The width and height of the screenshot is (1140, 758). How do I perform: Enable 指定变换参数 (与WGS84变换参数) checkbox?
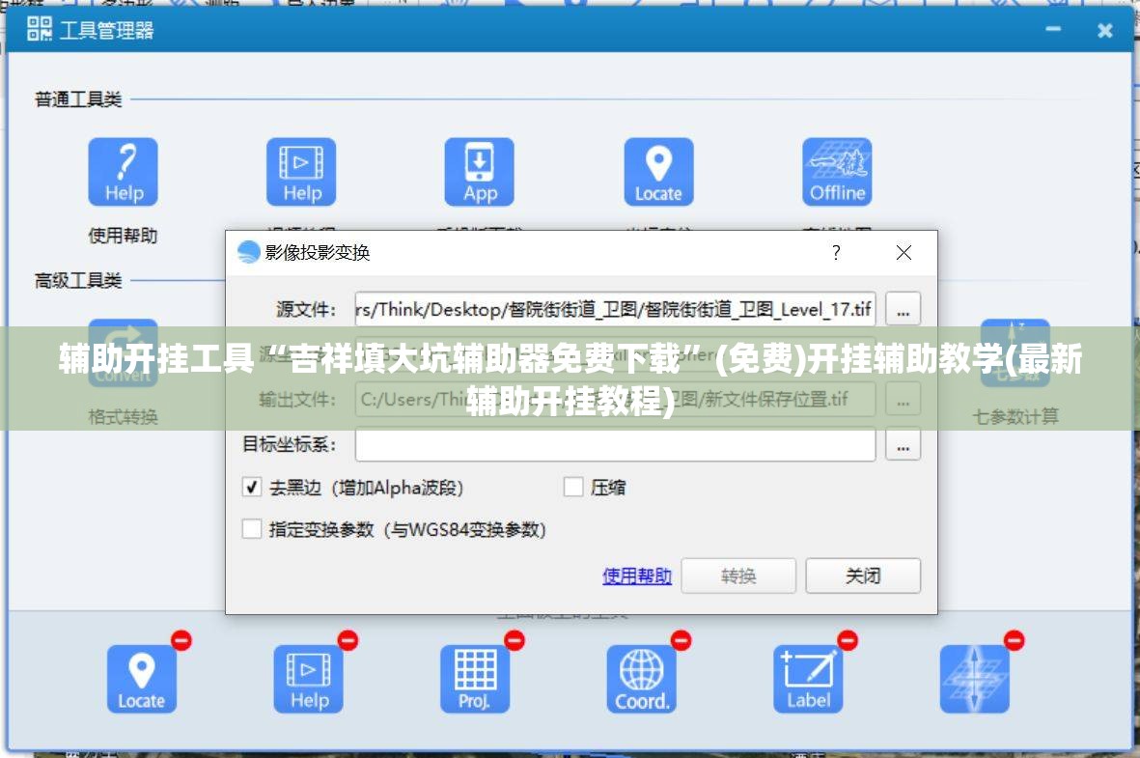[252, 529]
